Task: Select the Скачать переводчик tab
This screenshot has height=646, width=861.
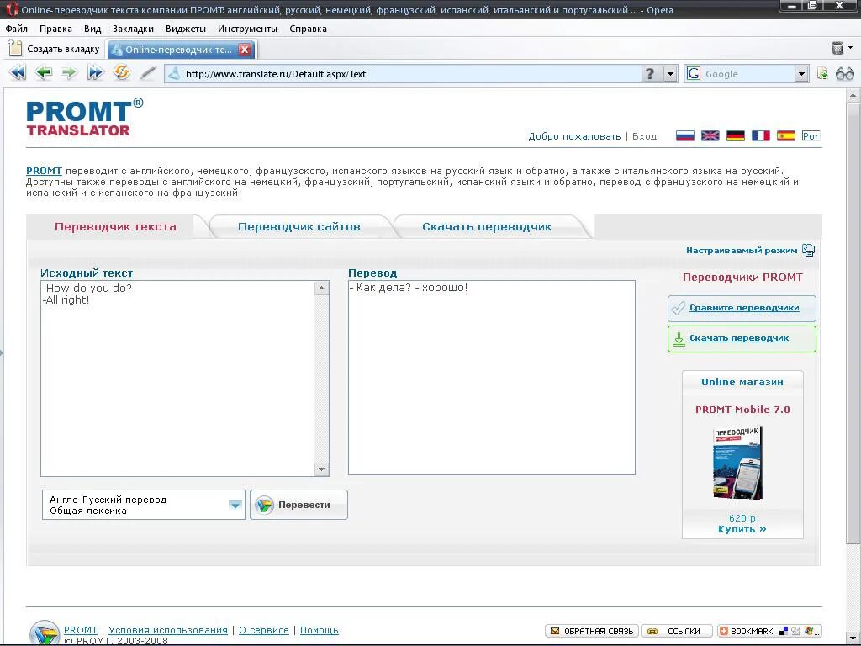Action: click(487, 226)
